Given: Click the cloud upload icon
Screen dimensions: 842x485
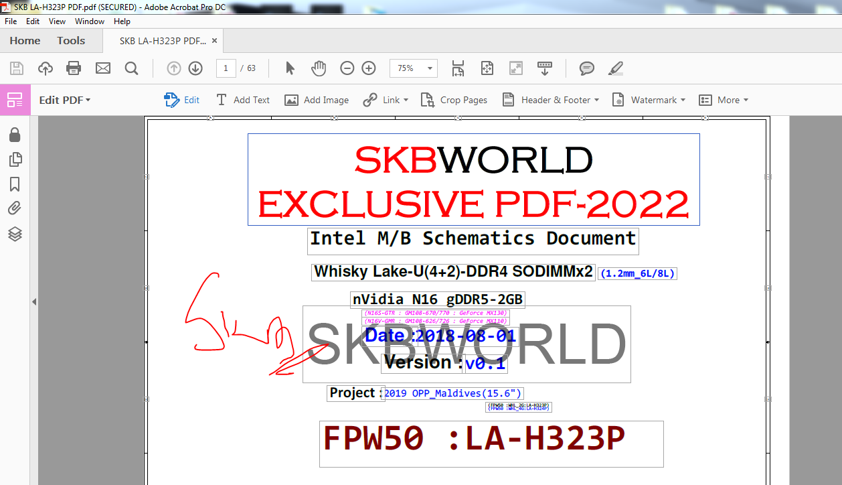Looking at the screenshot, I should pos(46,68).
